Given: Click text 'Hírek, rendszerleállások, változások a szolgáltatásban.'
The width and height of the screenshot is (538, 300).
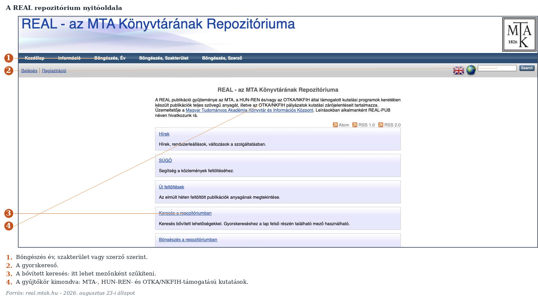Looking at the screenshot, I should 212,144.
